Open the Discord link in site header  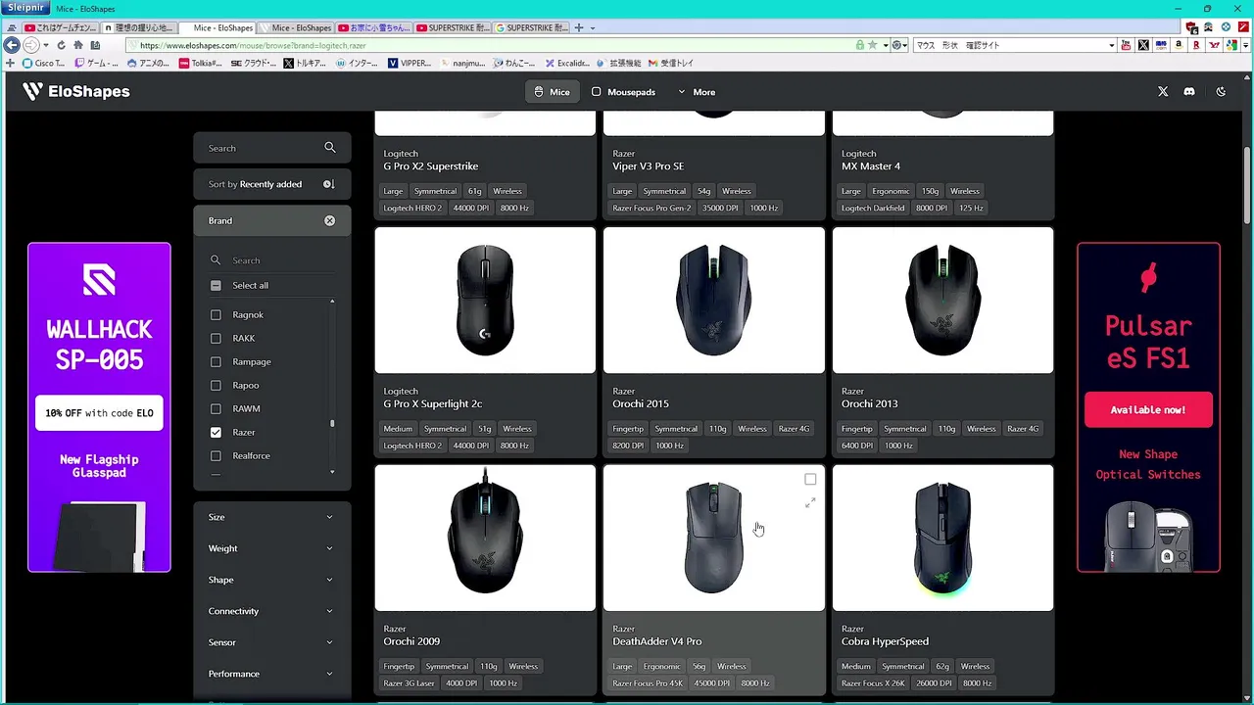coord(1189,91)
